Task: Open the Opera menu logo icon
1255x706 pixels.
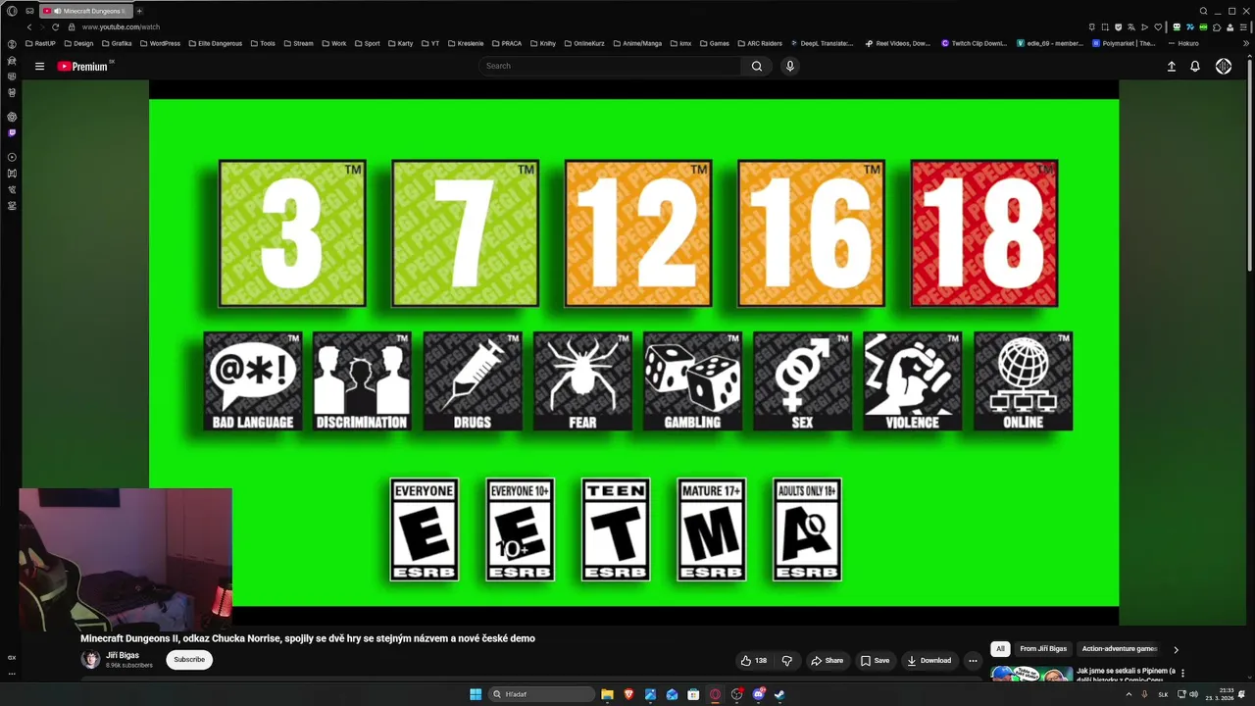Action: point(12,11)
